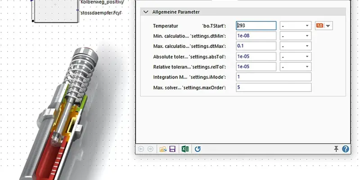Select the 'stossdaempfer.Fcyl' label

click(100, 13)
